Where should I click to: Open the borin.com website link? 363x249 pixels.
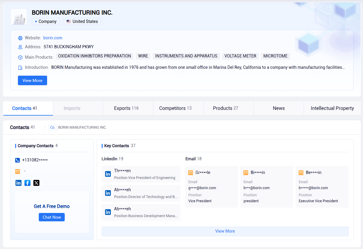53,38
